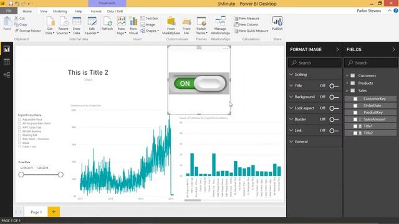
Task: Open Manage Relationships
Action: tap(220, 26)
